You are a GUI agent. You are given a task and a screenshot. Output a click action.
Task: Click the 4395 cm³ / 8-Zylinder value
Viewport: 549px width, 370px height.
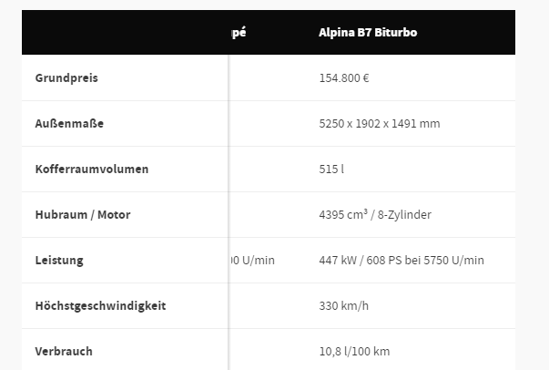pyautogui.click(x=375, y=214)
